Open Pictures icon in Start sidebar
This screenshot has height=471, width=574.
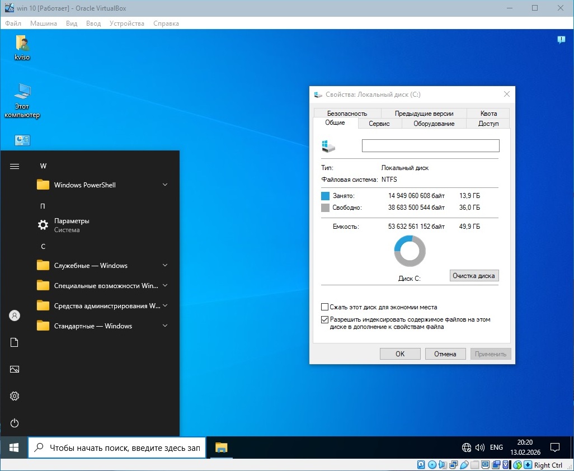coord(15,369)
